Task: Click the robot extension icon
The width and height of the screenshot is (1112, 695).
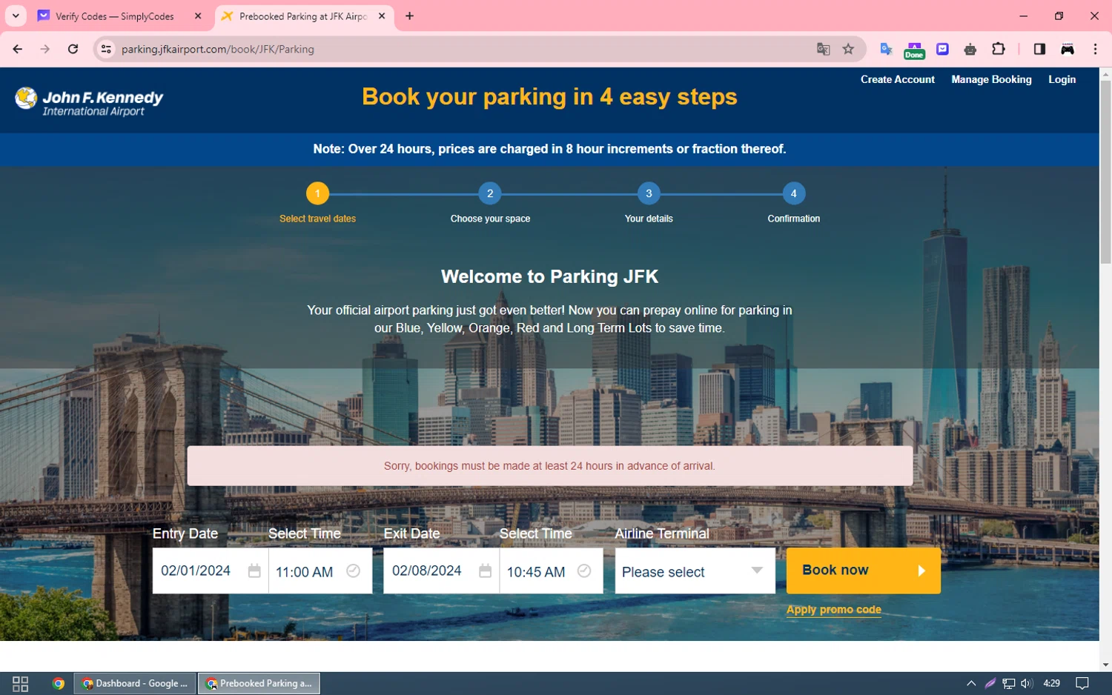Action: [970, 49]
